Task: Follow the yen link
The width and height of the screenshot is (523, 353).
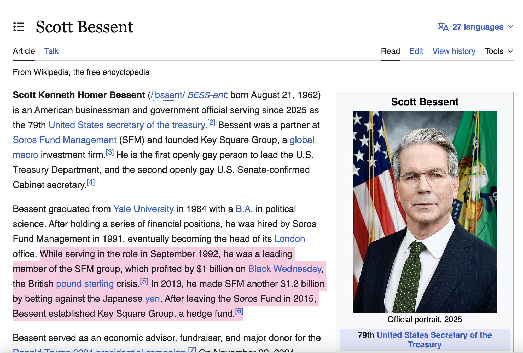Action: (152, 299)
